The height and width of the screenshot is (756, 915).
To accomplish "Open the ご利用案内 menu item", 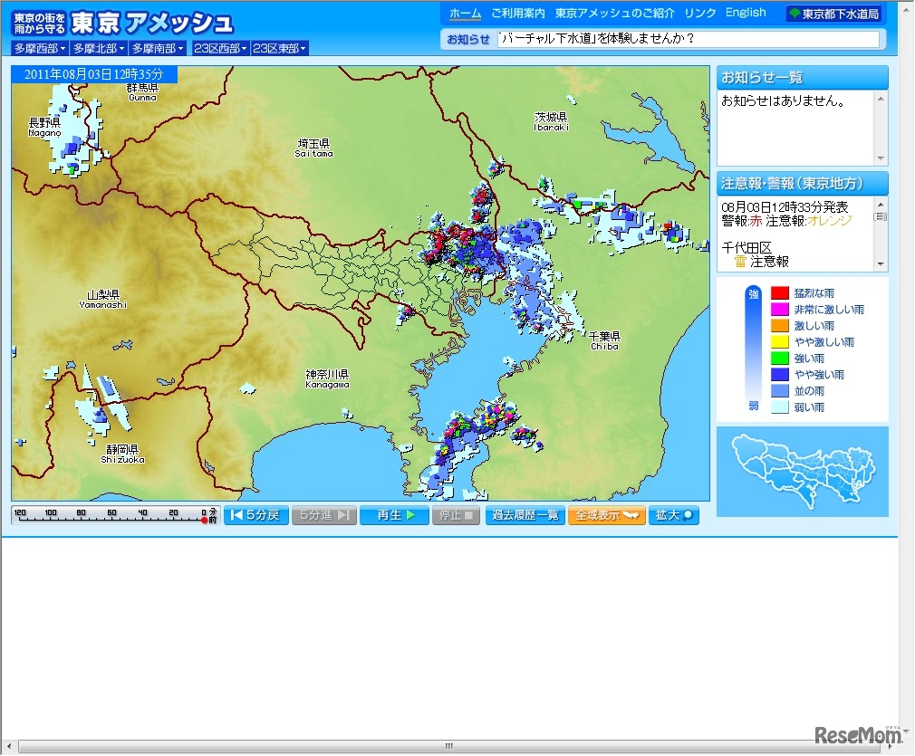I will click(x=517, y=13).
